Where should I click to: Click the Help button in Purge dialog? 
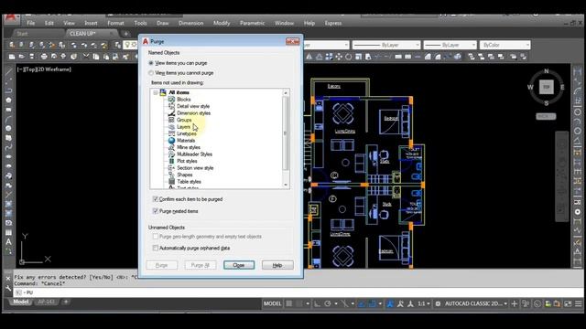coord(277,265)
